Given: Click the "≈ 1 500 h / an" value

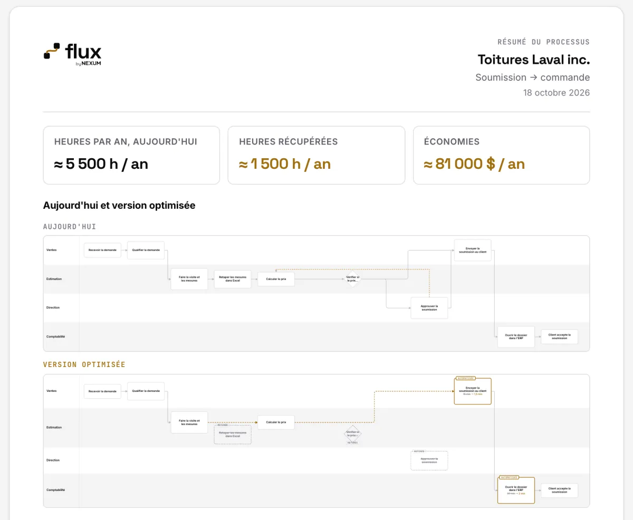Looking at the screenshot, I should [x=285, y=164].
